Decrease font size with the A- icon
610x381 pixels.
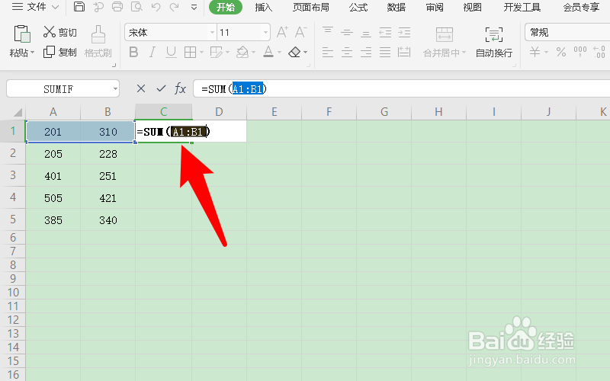(300, 32)
